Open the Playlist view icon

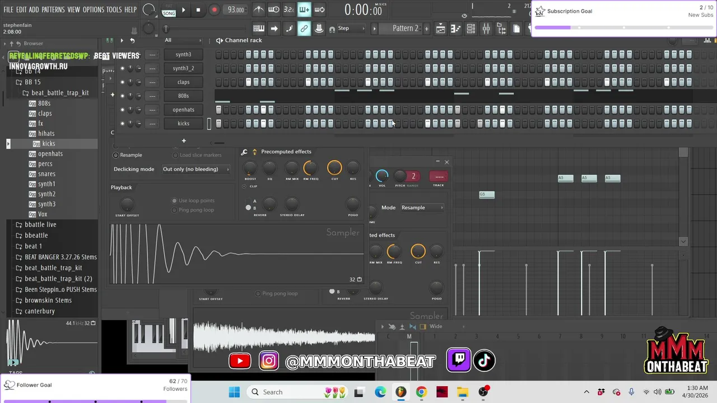(x=441, y=29)
